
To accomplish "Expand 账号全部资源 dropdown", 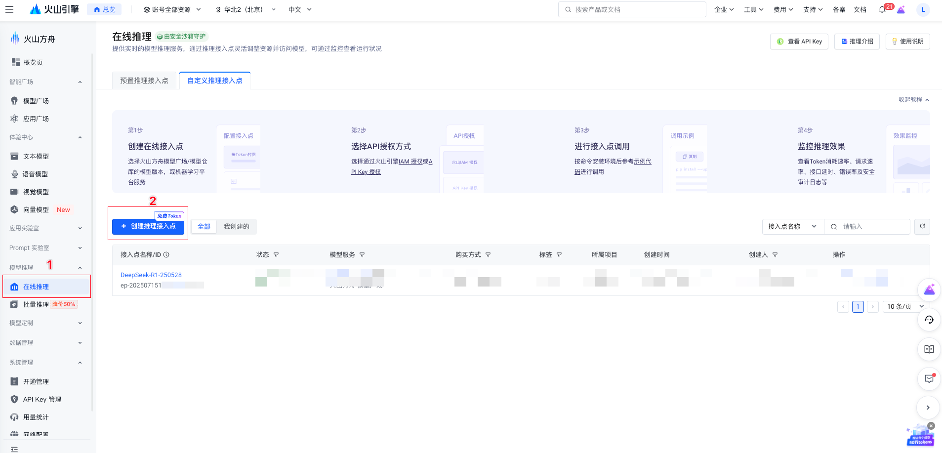I will coord(172,9).
